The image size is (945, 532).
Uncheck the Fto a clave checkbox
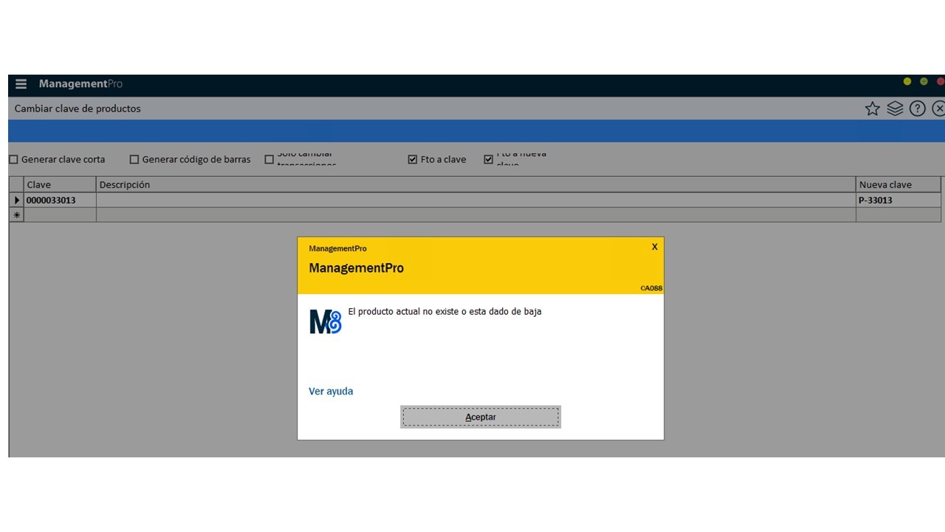click(413, 160)
